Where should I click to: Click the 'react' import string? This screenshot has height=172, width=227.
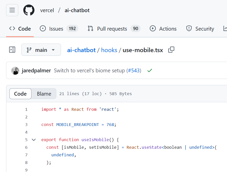[x=108, y=109]
